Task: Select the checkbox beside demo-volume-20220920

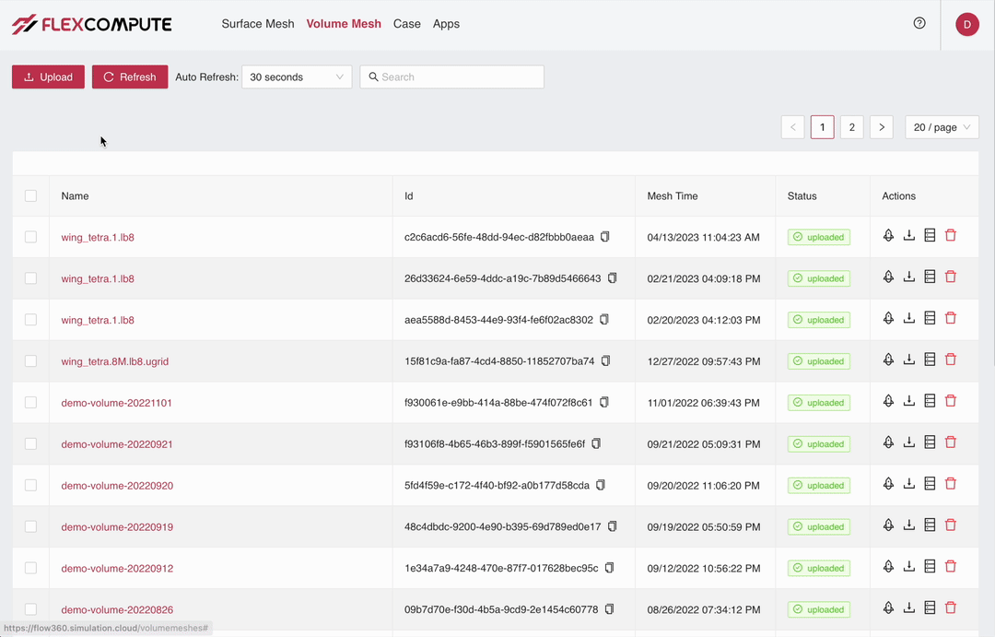Action: coord(30,485)
